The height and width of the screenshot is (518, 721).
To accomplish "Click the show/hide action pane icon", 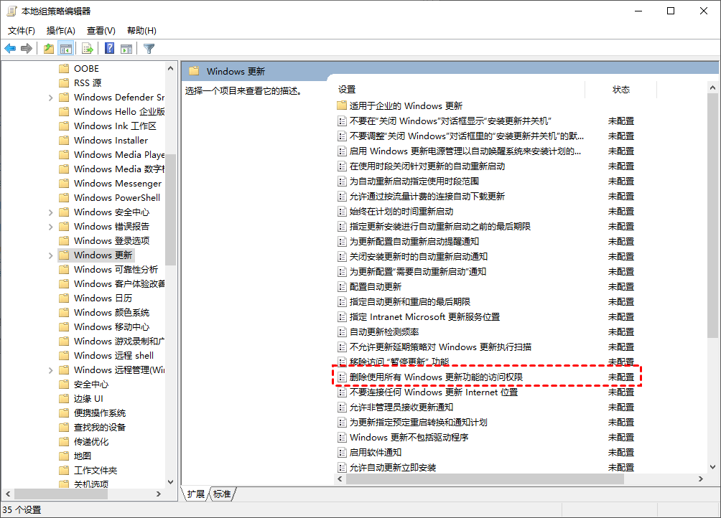I will [126, 48].
